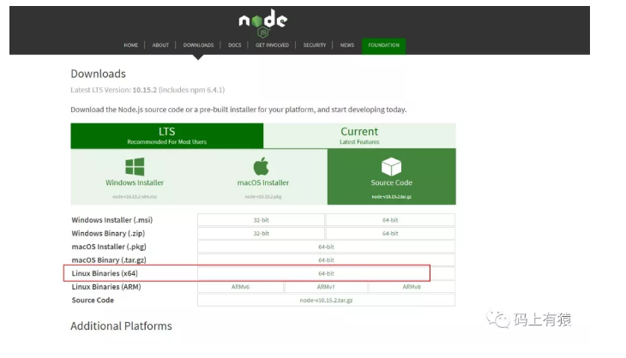The width and height of the screenshot is (626, 358).
Task: Click the Downloads page heading
Action: pos(99,74)
